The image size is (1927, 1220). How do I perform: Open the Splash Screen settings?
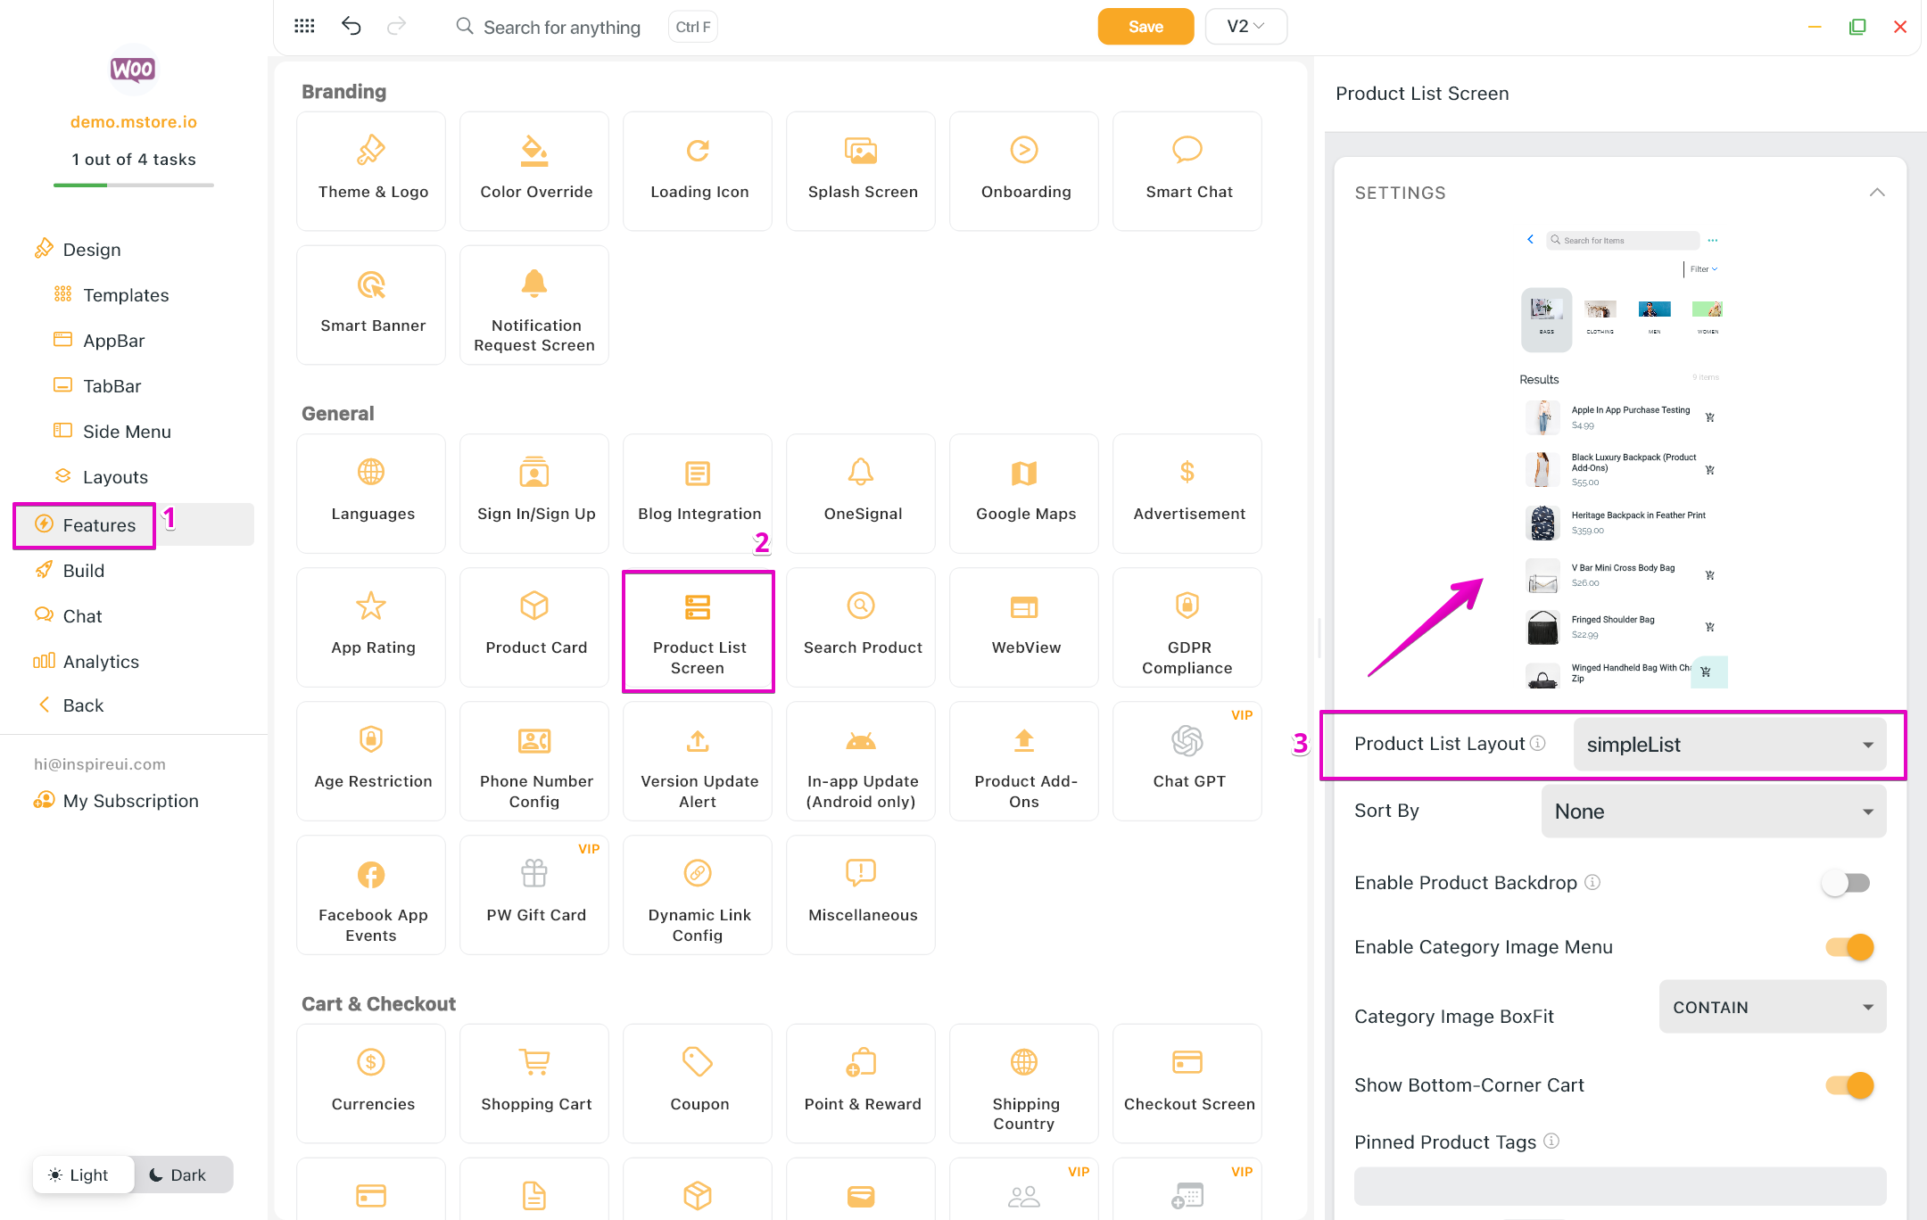[x=861, y=170]
